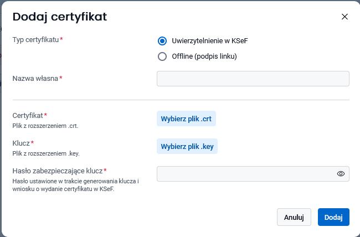Click the Certyfikat field label
Screen dimensions: 360x237
click(28, 116)
